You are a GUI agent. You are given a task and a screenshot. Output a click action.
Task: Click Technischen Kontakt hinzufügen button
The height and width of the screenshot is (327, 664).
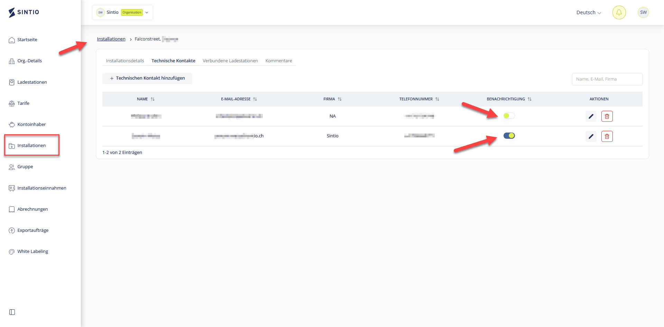(147, 78)
